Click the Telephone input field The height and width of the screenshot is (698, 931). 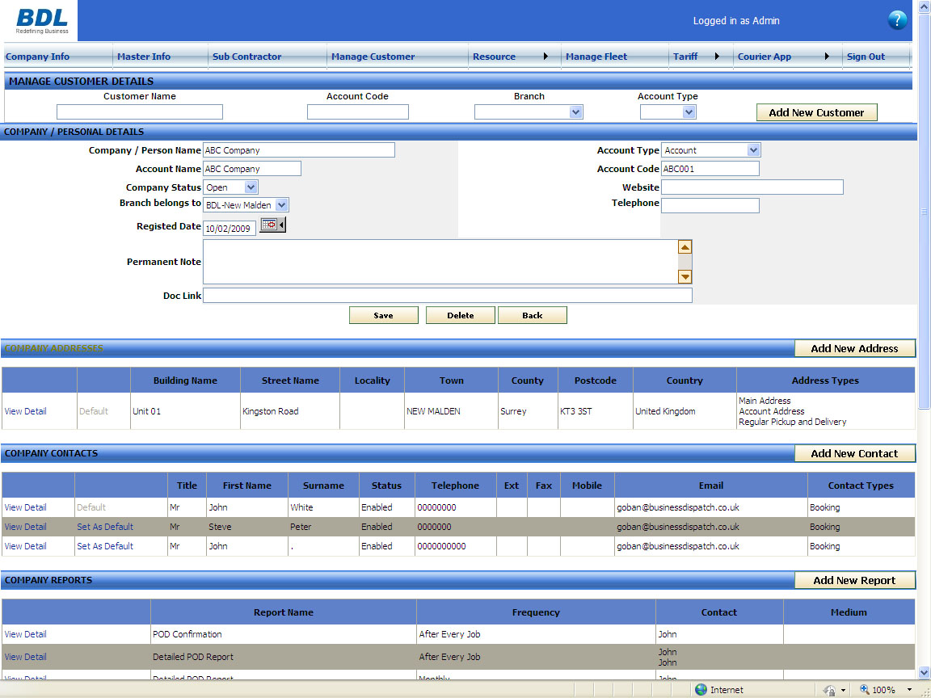(x=710, y=205)
